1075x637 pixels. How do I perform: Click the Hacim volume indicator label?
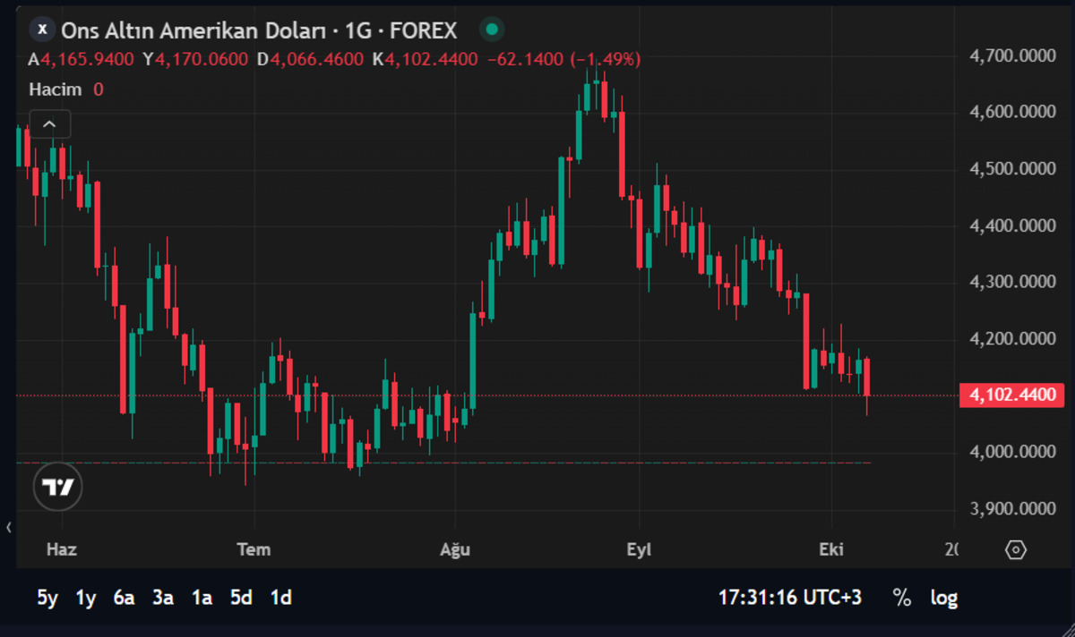pyautogui.click(x=56, y=89)
